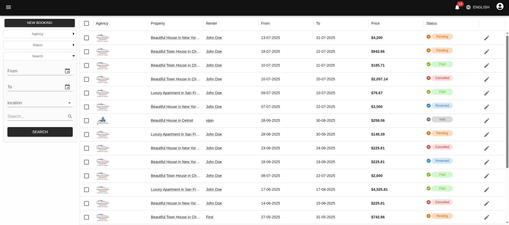Check the $185.71 booking row
This screenshot has width=509, height=225.
(x=87, y=66)
